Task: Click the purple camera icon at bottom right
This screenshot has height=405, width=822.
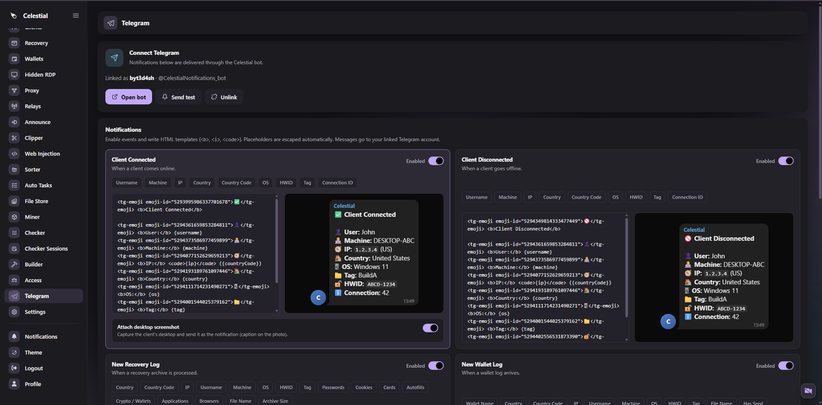Action: (808, 390)
